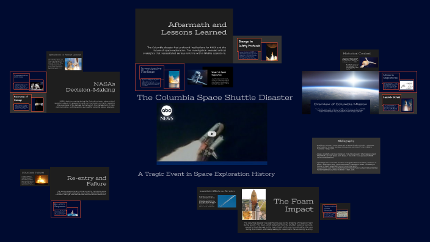Viewport: 430px width, 242px height.
Task: Open the "Changes in Safety Protocols" heading
Action: [249, 43]
